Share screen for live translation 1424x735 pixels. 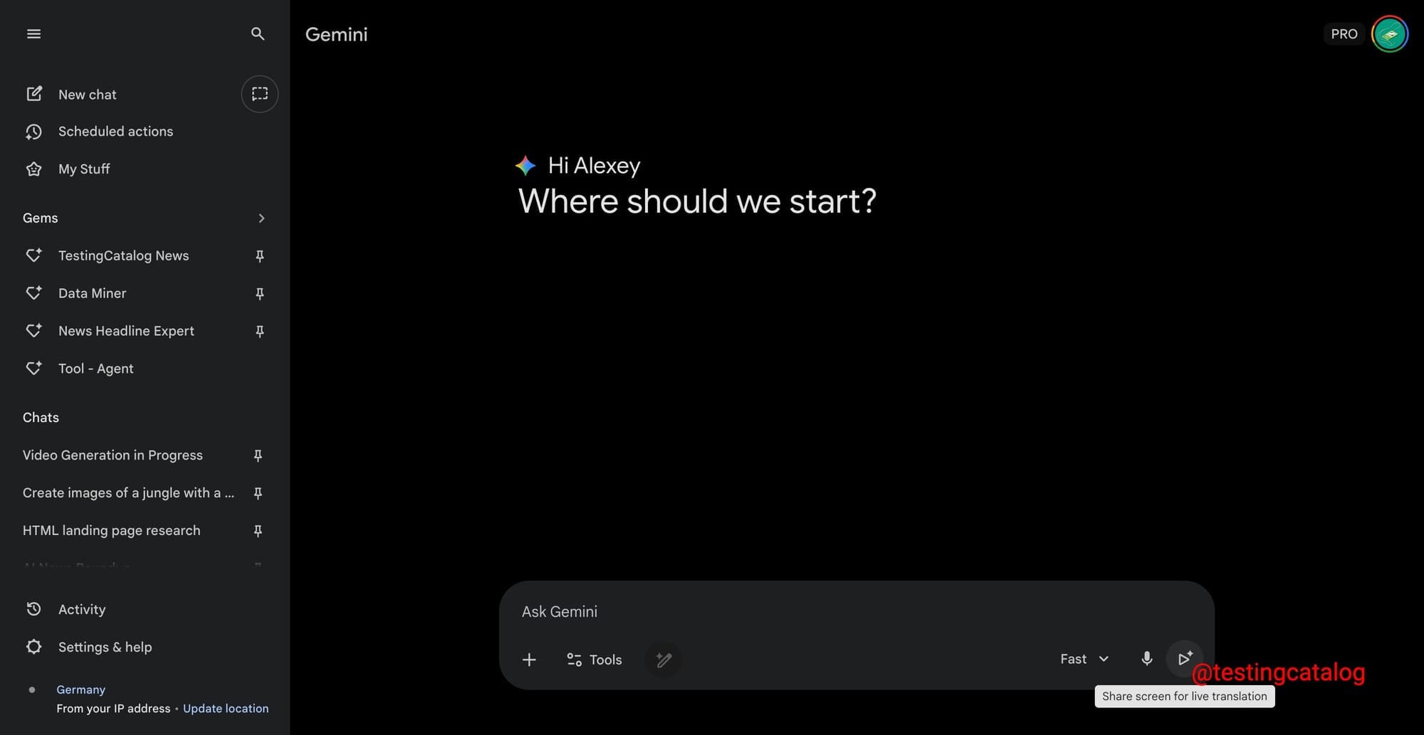pyautogui.click(x=1185, y=659)
